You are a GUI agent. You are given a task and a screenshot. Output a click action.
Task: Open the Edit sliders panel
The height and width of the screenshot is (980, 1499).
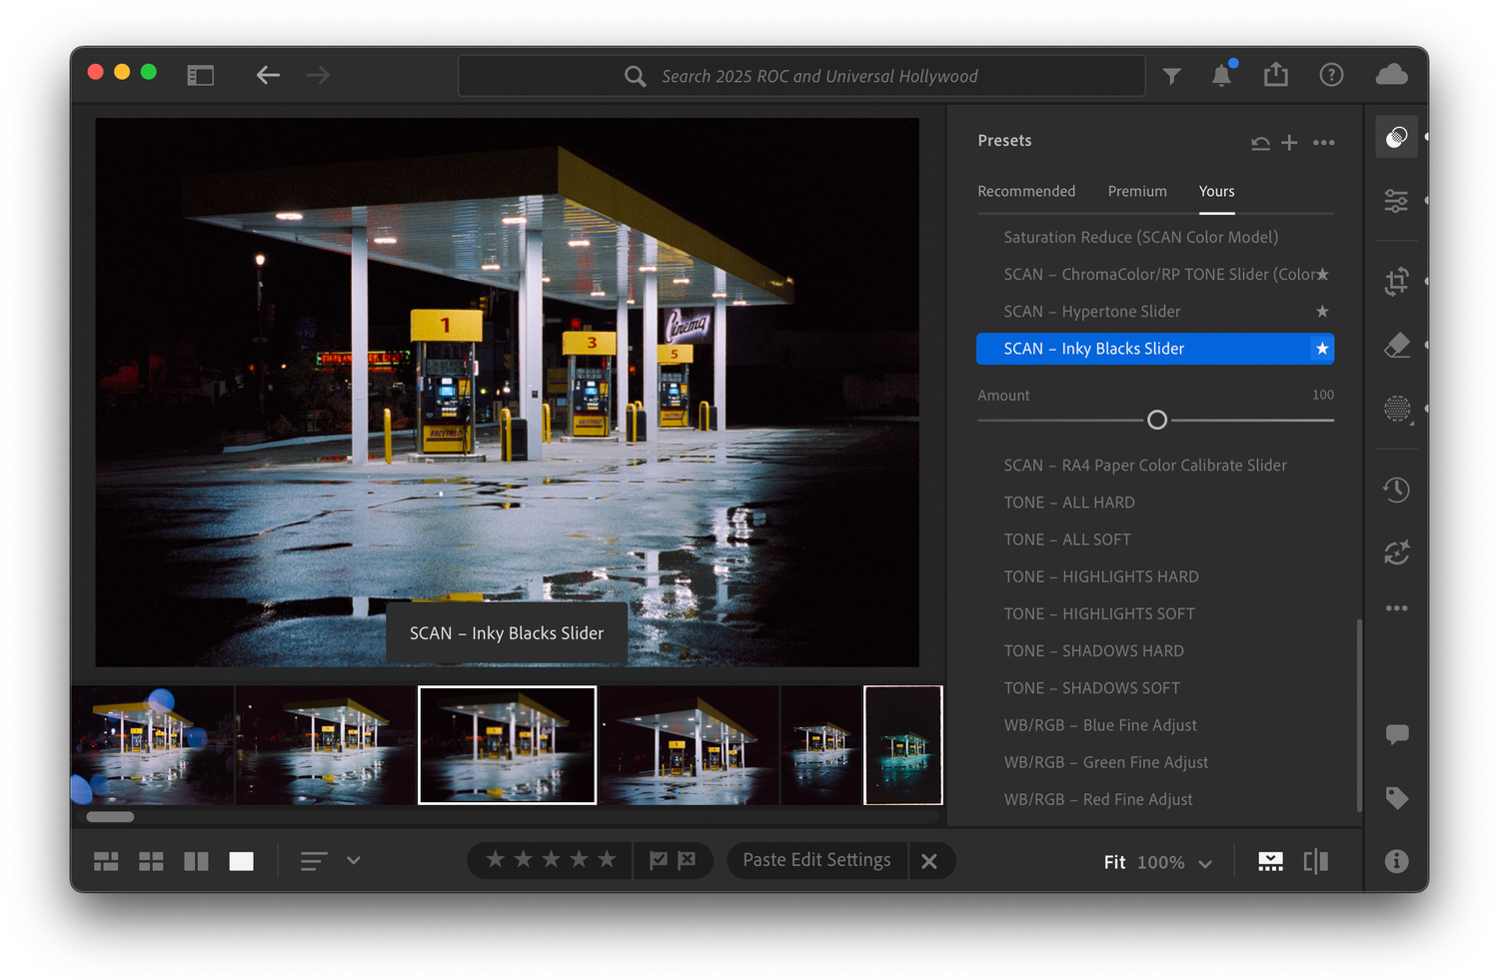[x=1396, y=201]
